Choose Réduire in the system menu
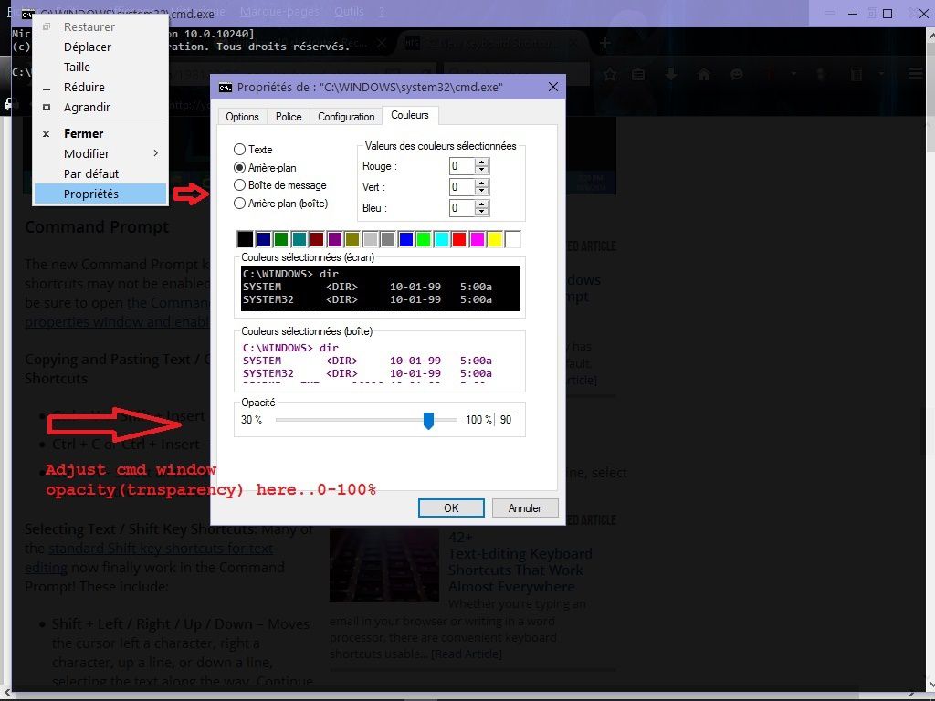 [x=100, y=87]
